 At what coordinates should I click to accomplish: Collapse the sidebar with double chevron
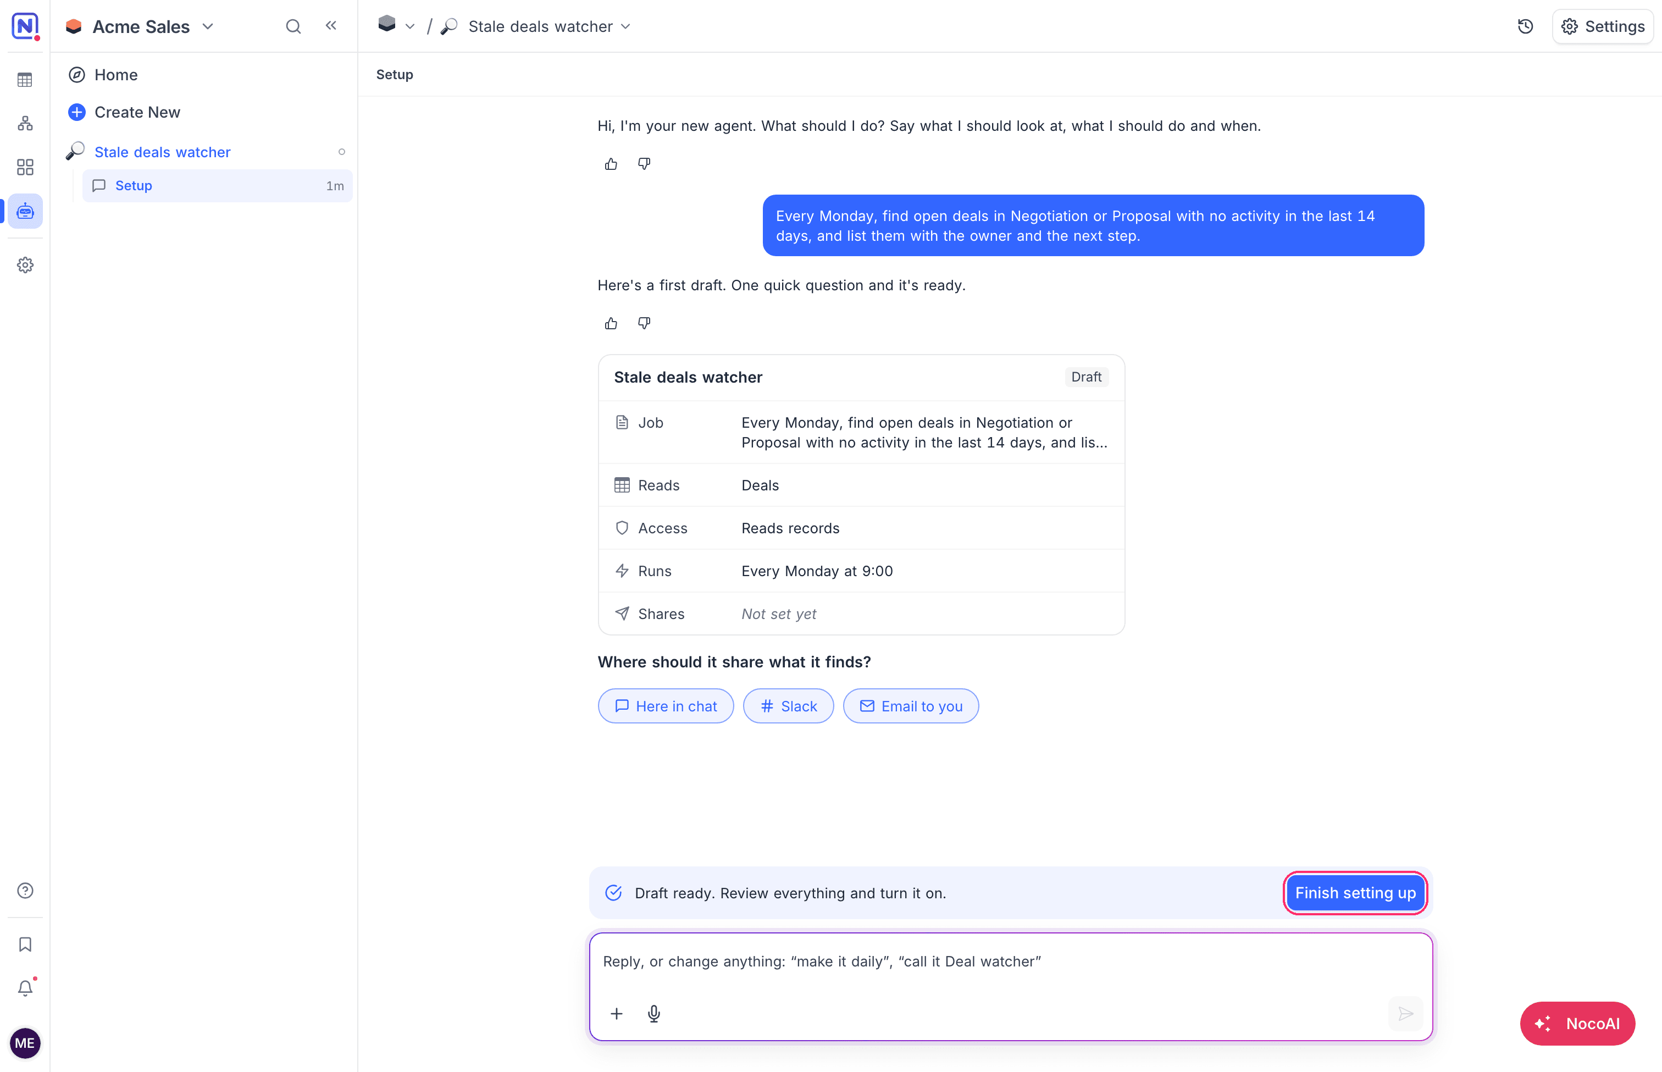tap(331, 26)
